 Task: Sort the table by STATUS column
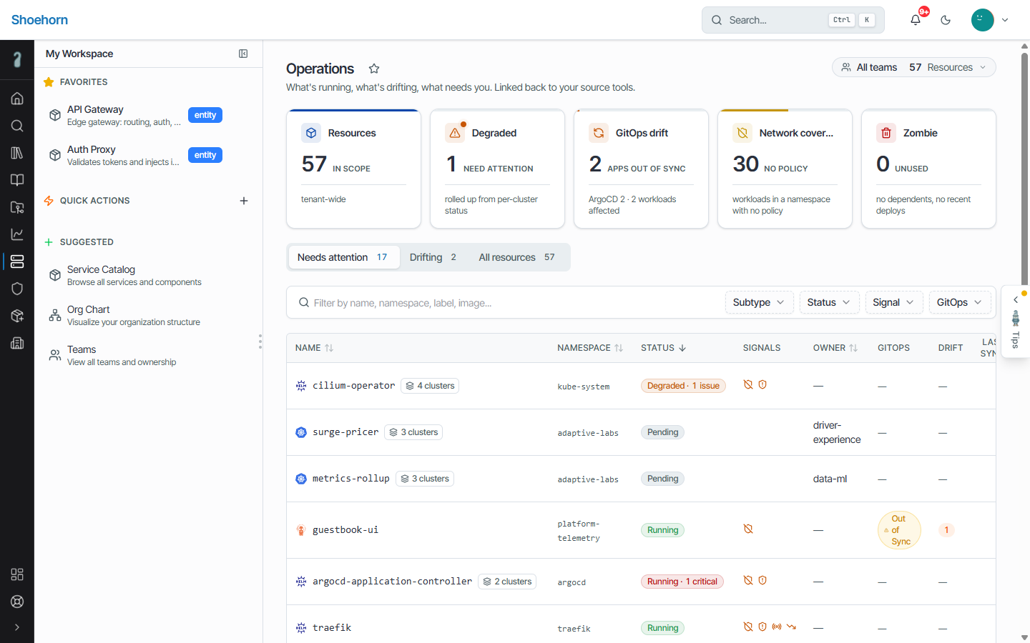tap(664, 348)
